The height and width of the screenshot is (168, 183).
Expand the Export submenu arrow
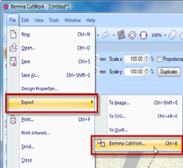click(x=92, y=102)
